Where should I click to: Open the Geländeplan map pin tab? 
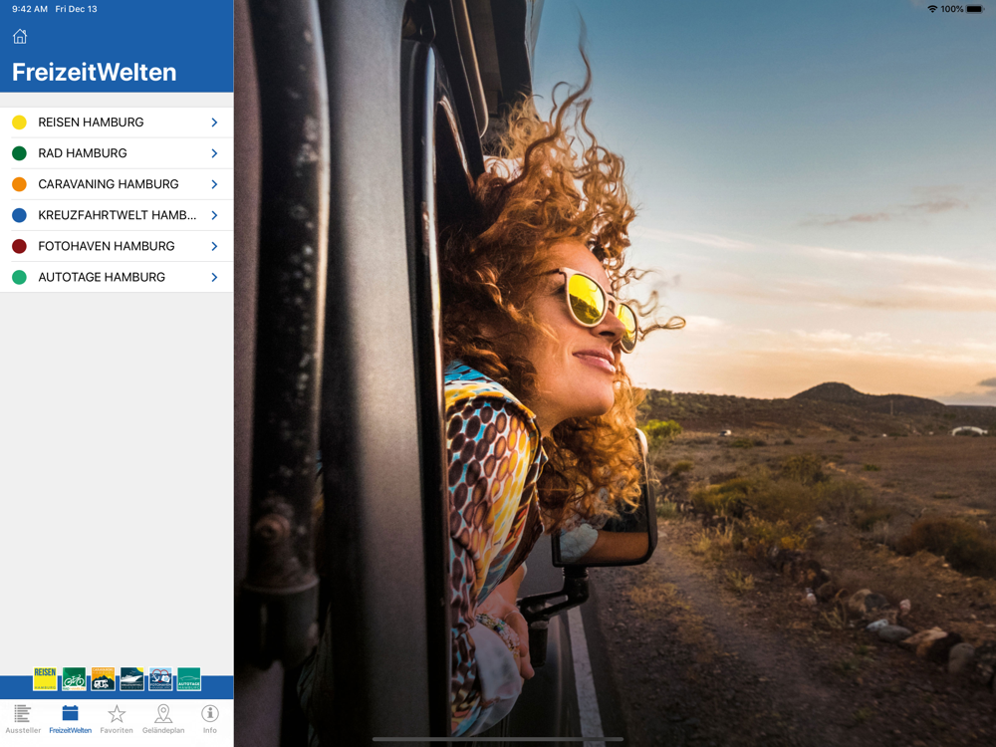(x=163, y=718)
